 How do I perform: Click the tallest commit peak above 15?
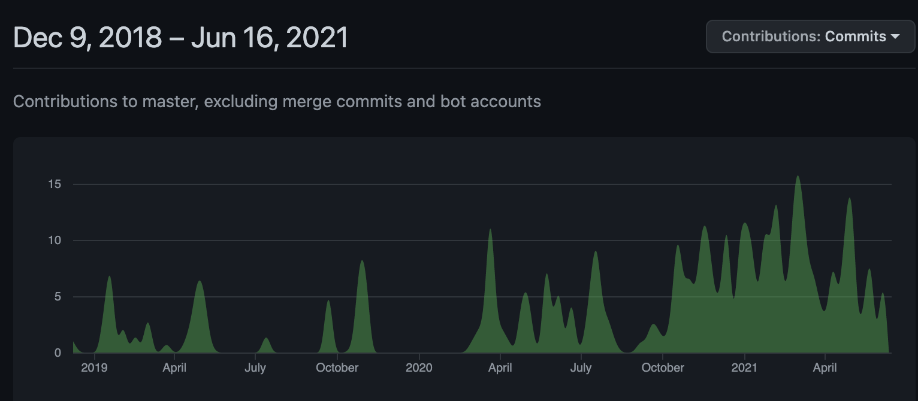point(798,180)
